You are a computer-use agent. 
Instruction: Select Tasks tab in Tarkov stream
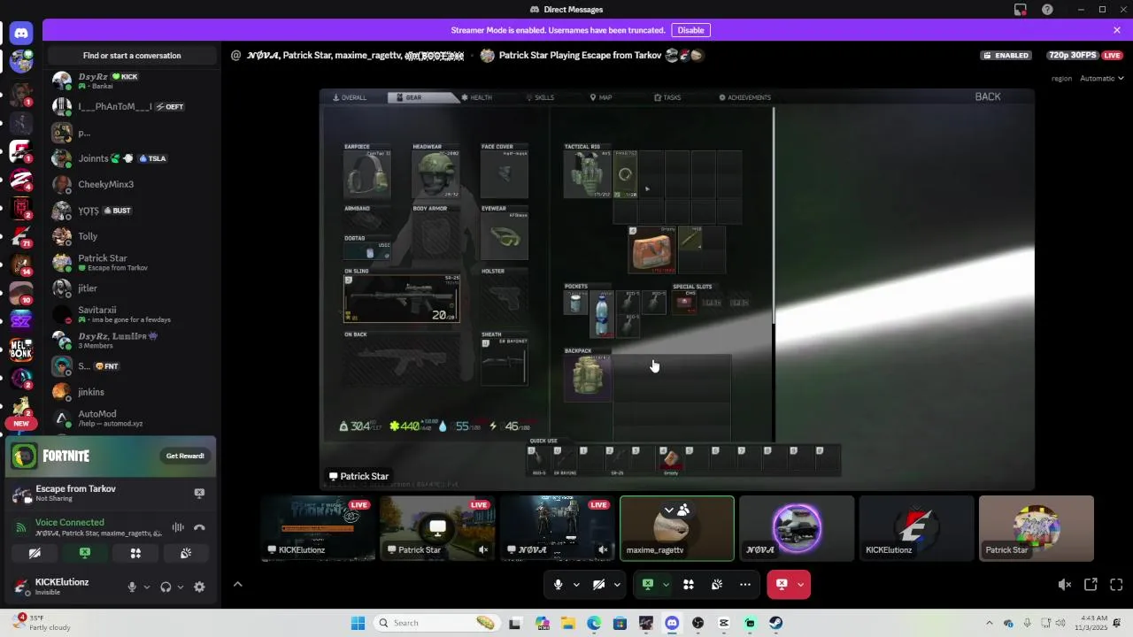click(x=667, y=97)
